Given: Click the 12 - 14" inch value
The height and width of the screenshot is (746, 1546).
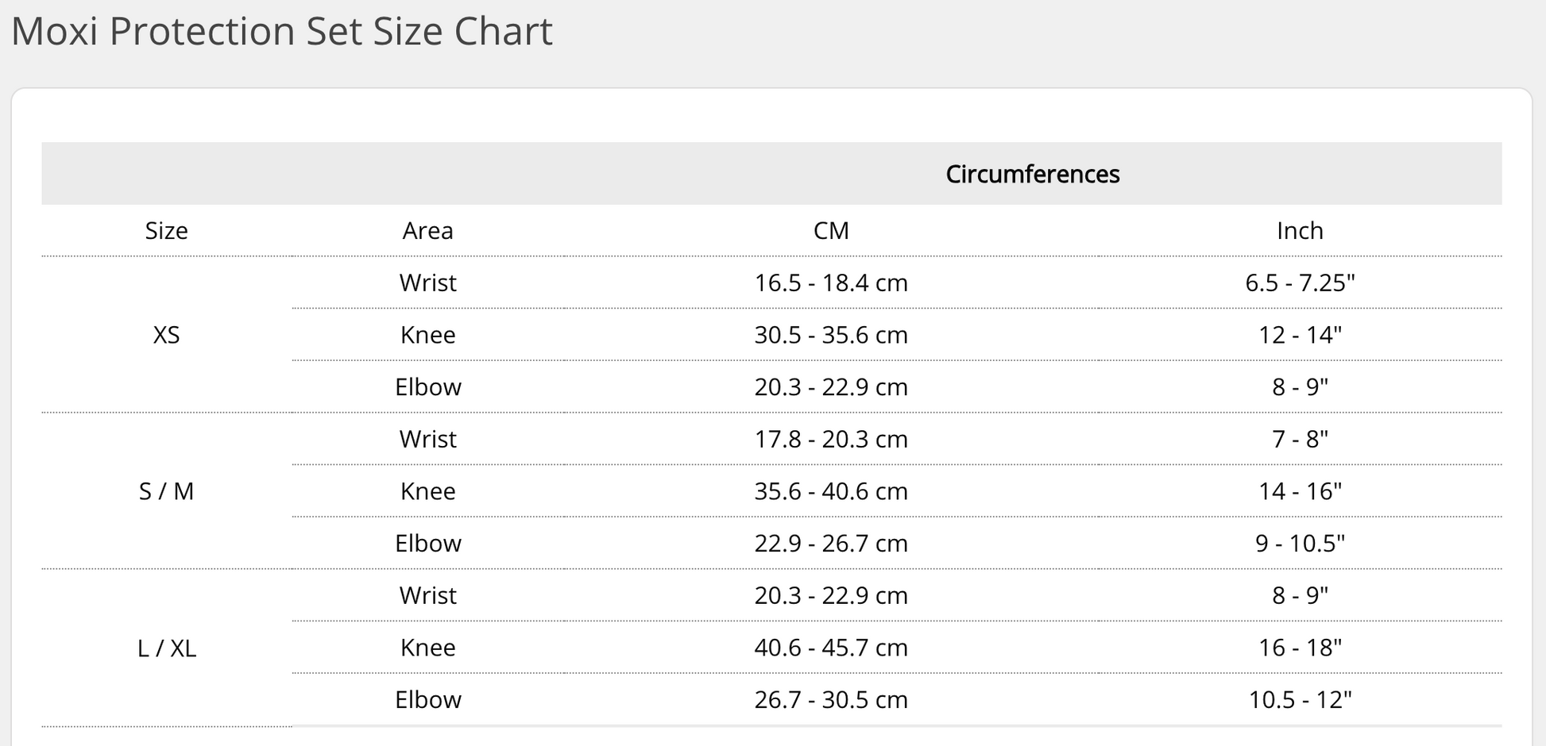Looking at the screenshot, I should (x=1300, y=335).
